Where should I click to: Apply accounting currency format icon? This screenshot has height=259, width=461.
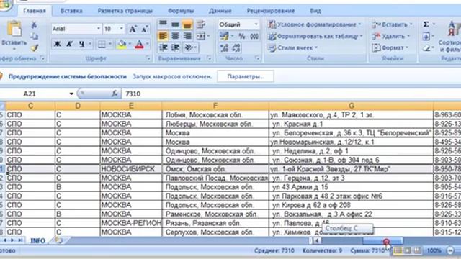point(224,36)
